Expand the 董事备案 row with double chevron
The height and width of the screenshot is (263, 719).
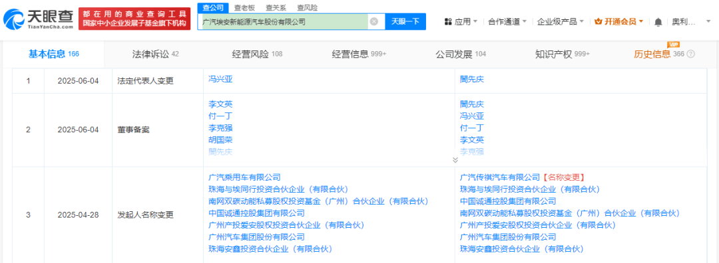[455, 159]
